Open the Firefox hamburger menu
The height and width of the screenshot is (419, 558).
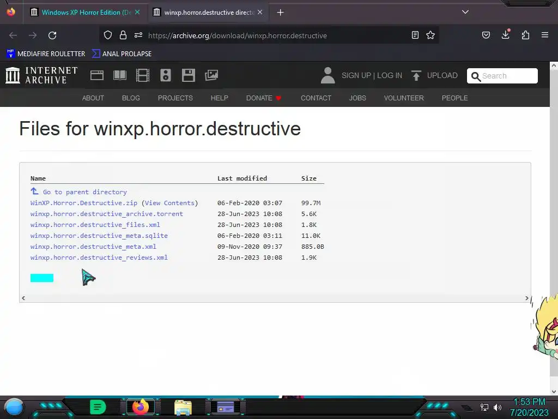545,35
